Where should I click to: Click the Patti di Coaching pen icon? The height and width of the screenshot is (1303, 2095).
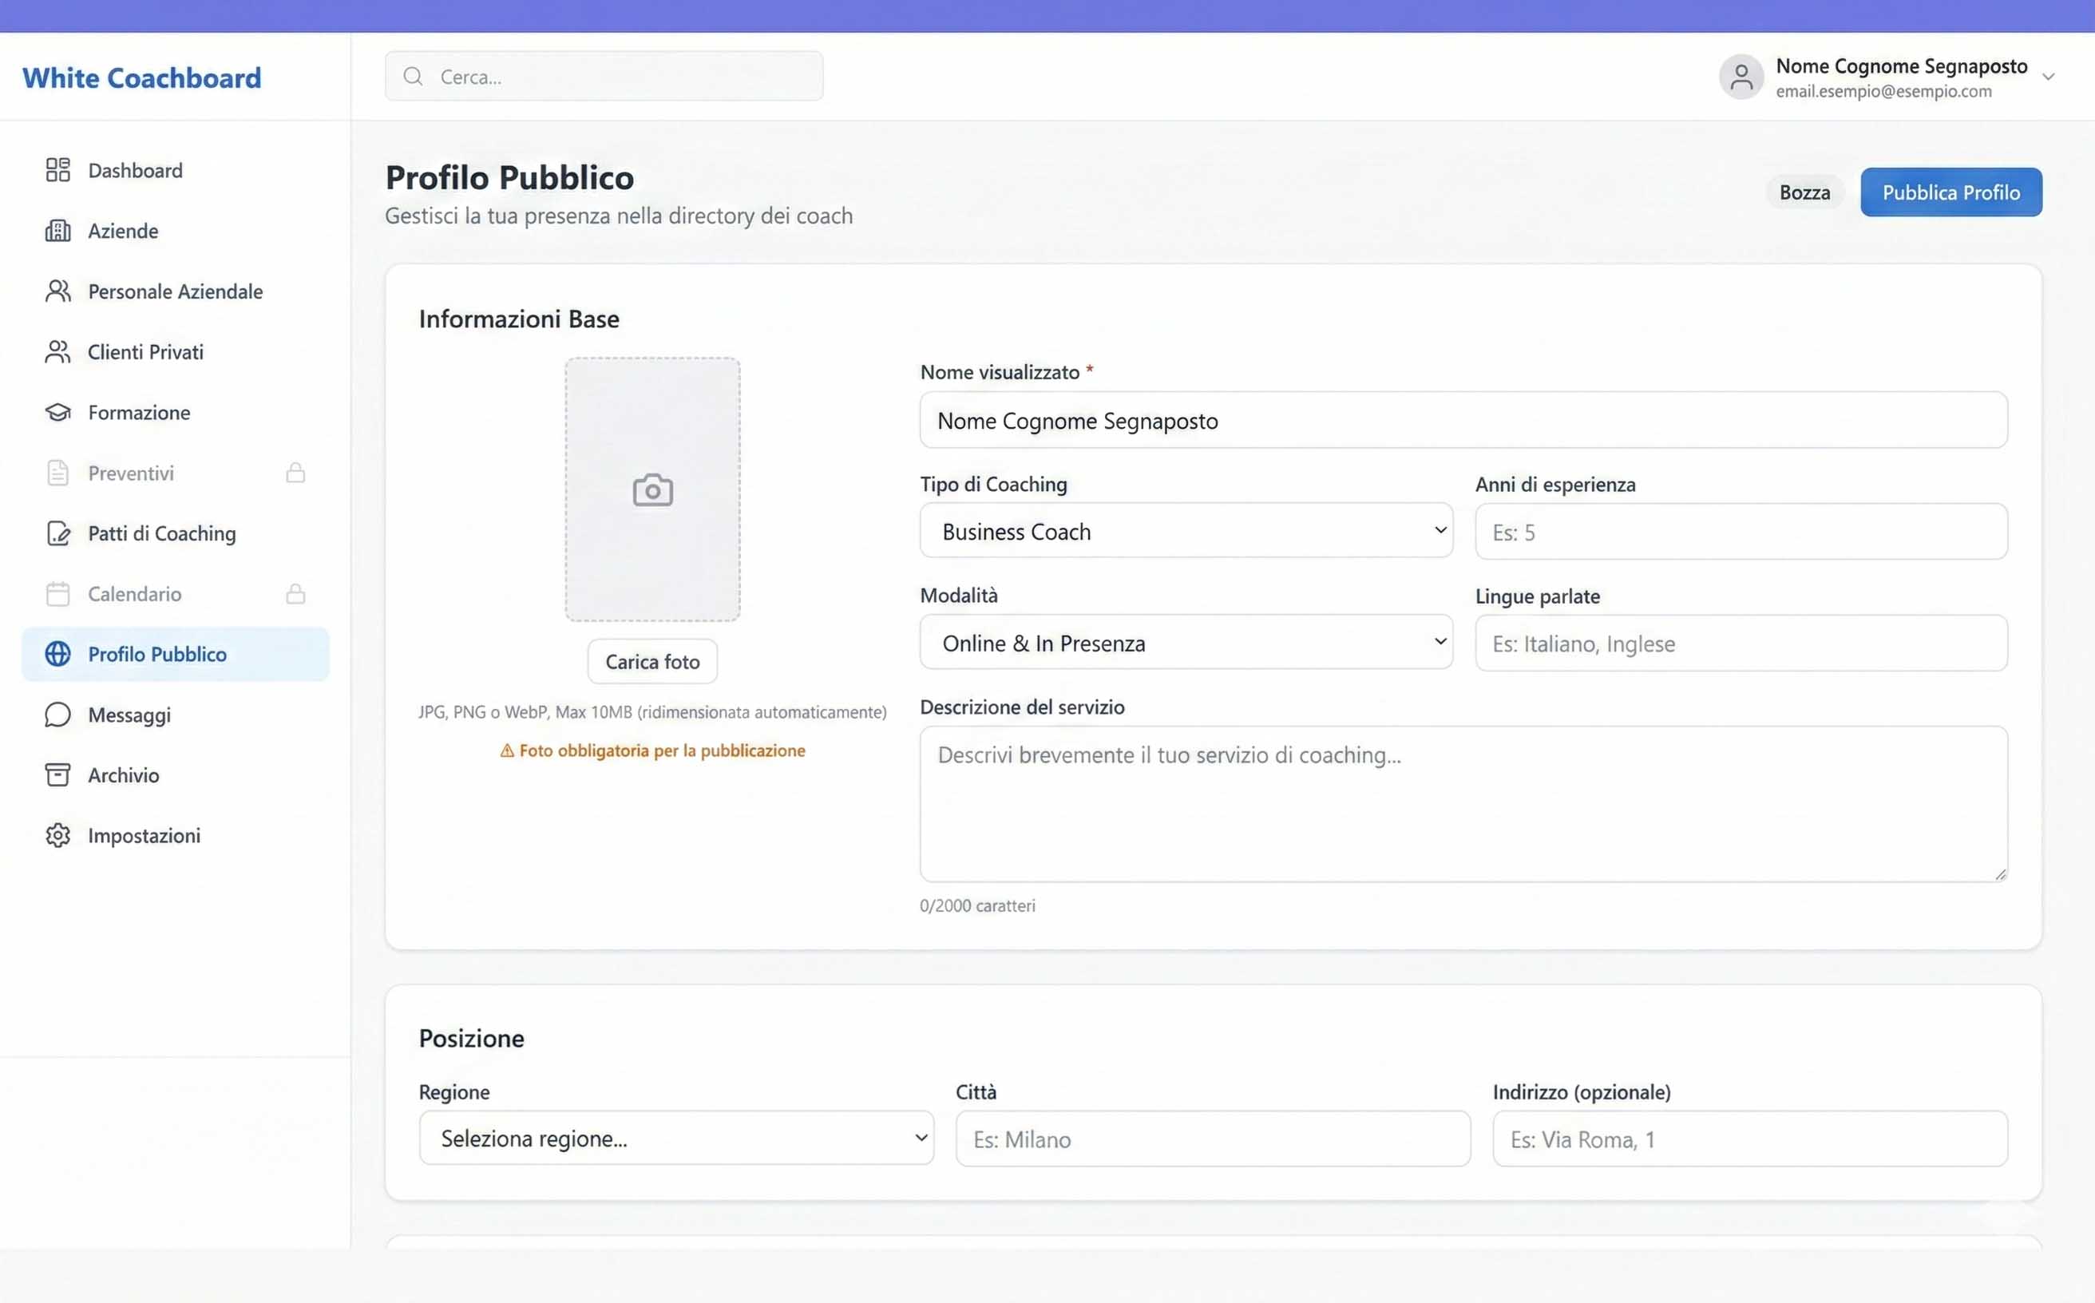(x=57, y=533)
